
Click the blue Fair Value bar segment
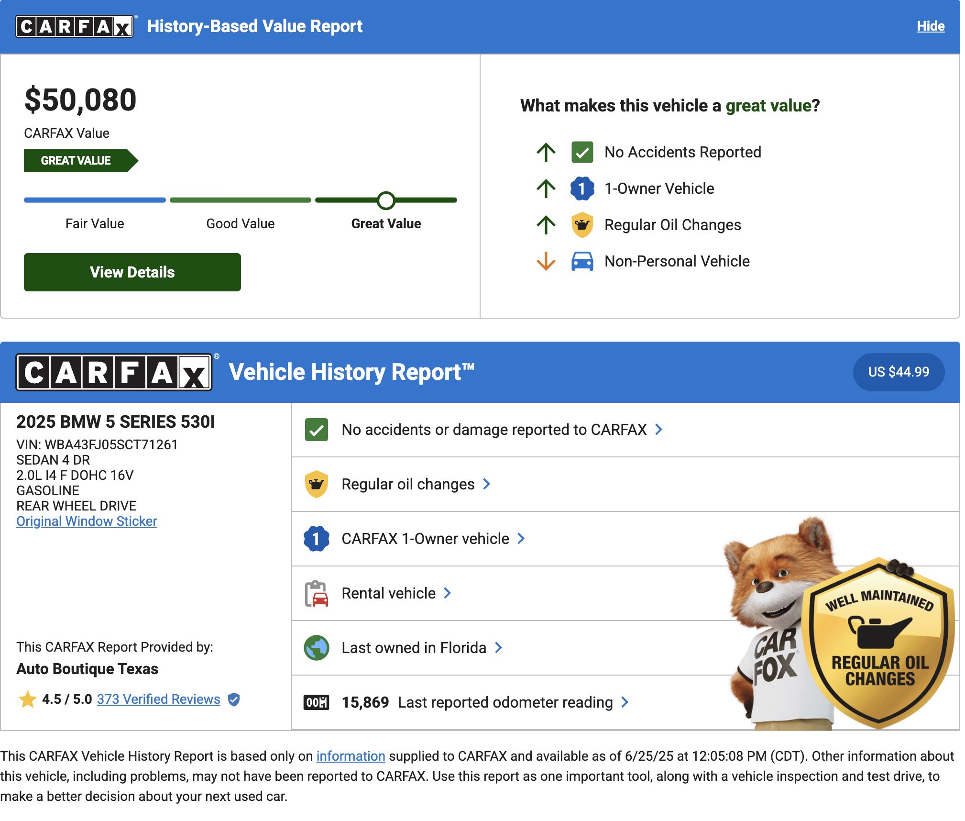95,200
